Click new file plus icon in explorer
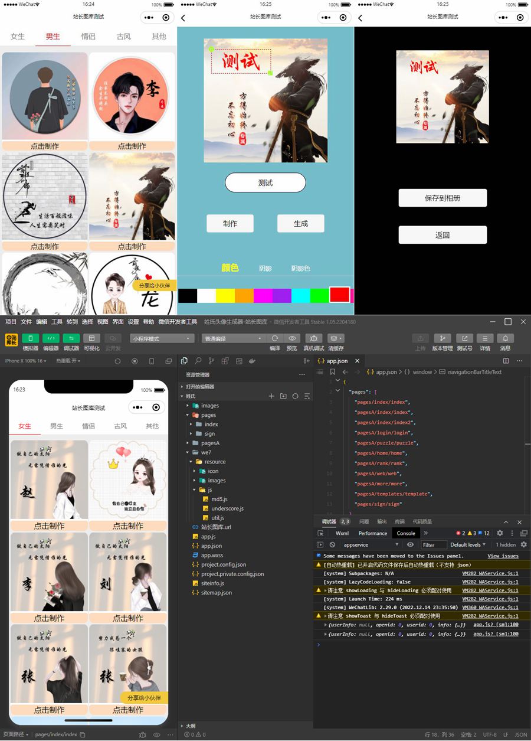This screenshot has height=741, width=531. click(271, 396)
